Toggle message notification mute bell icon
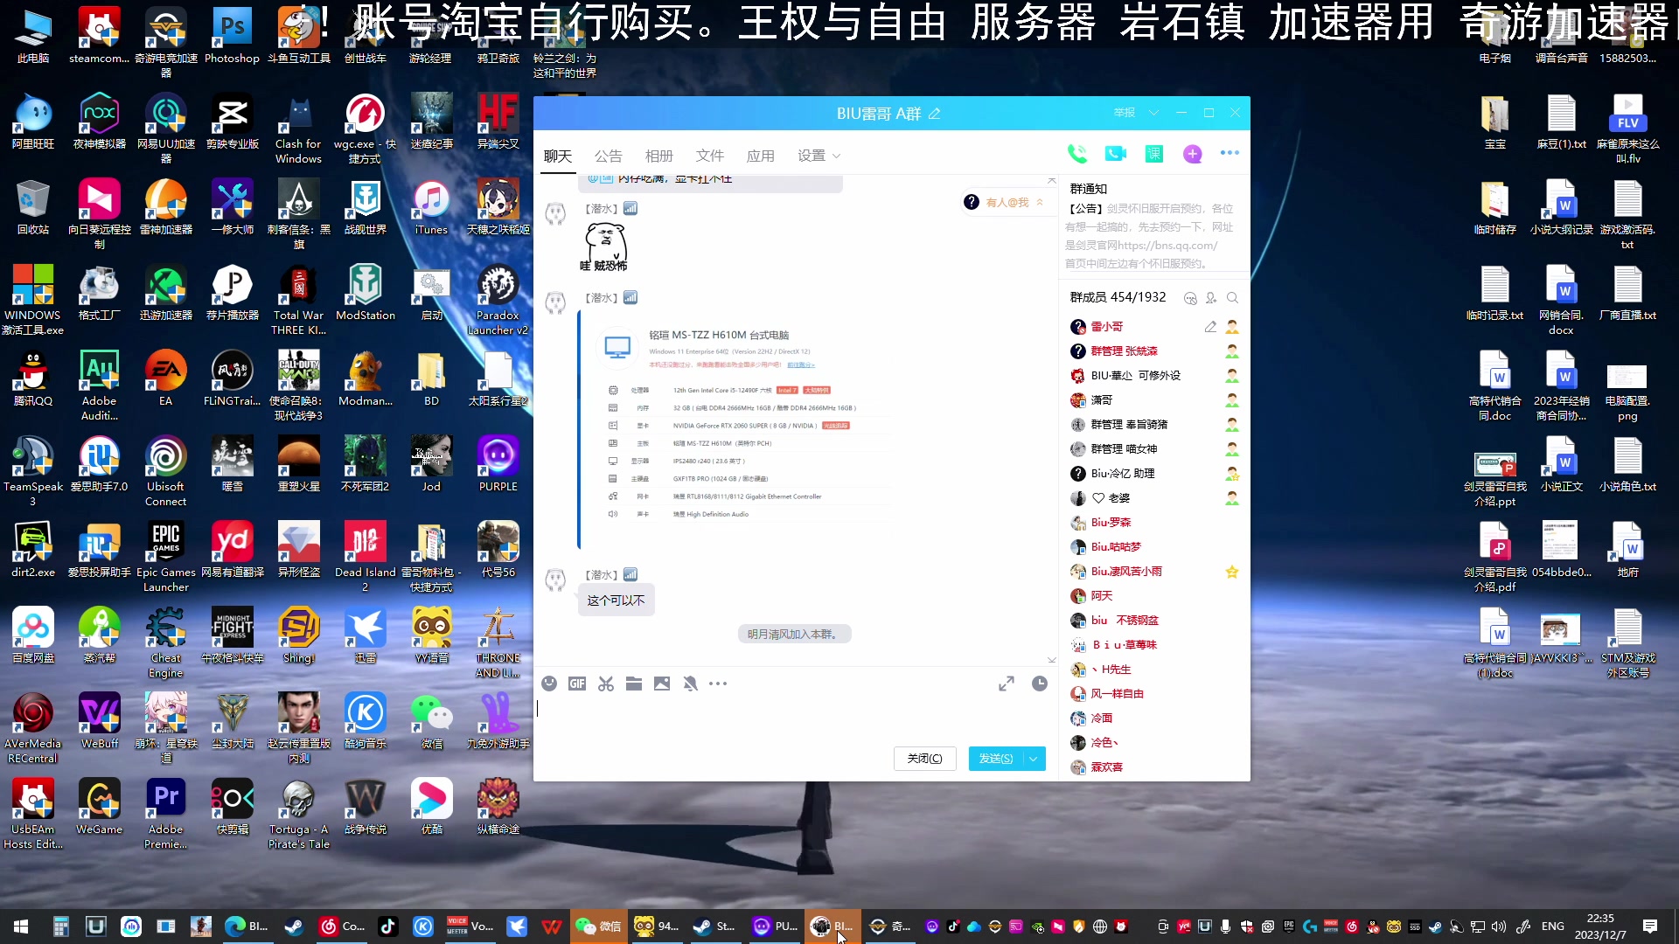1679x944 pixels. (691, 684)
